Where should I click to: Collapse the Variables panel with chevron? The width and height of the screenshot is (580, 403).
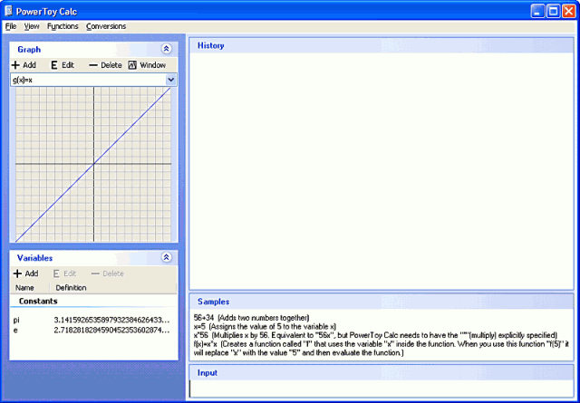166,258
